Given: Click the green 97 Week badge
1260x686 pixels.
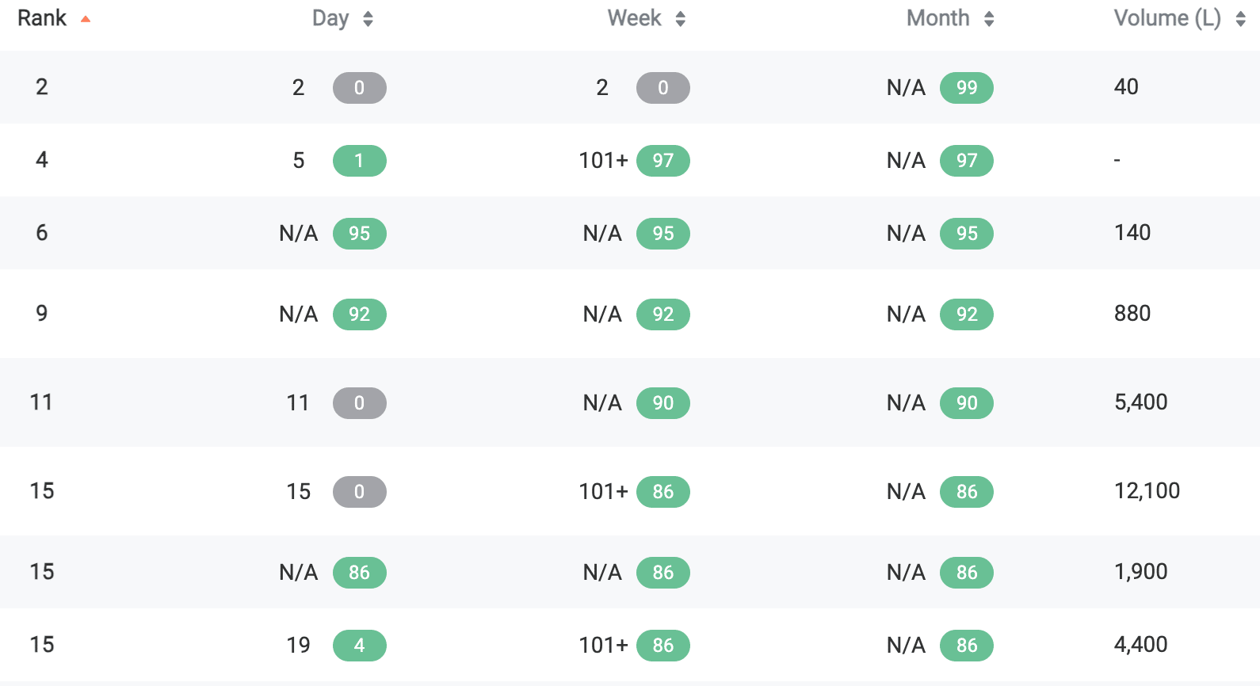Looking at the screenshot, I should click(x=662, y=161).
